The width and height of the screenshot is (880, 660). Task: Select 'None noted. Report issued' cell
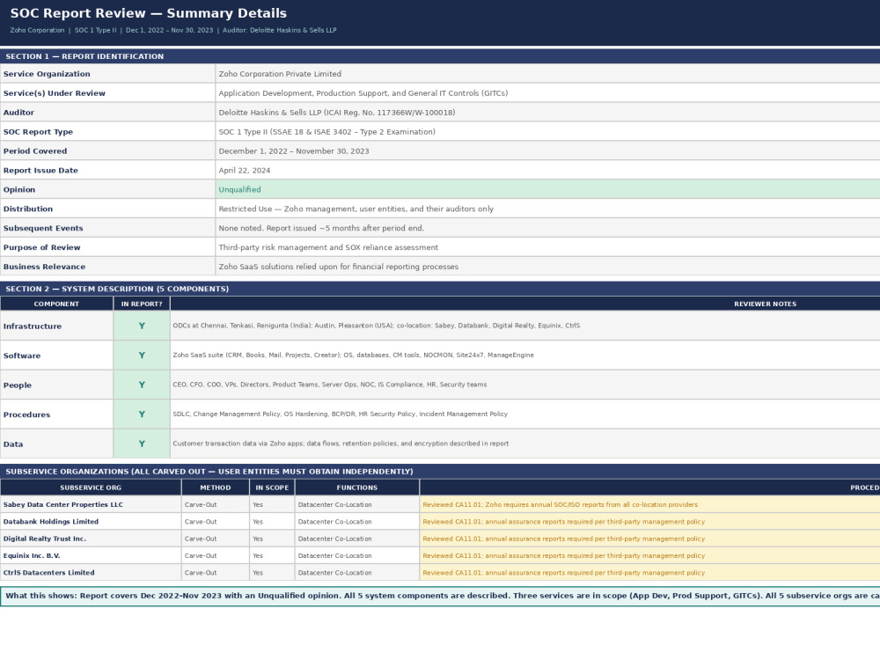(x=547, y=228)
